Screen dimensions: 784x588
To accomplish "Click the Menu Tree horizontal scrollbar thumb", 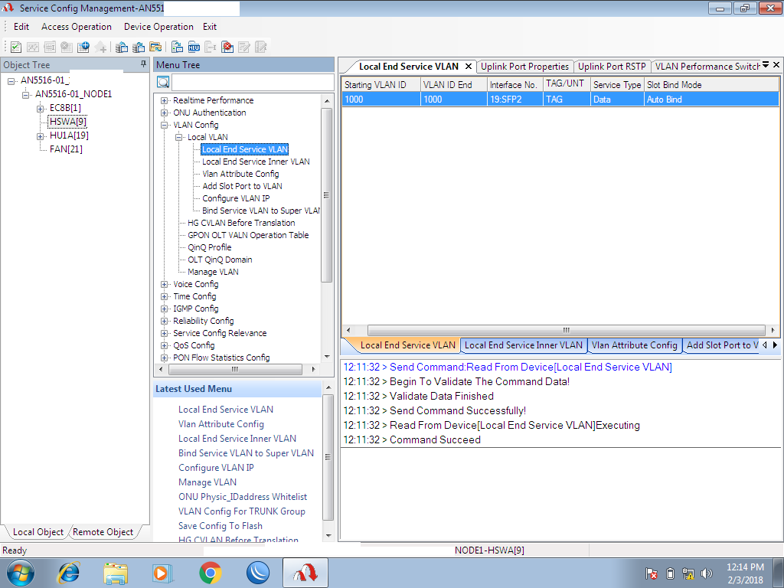I will click(x=235, y=369).
